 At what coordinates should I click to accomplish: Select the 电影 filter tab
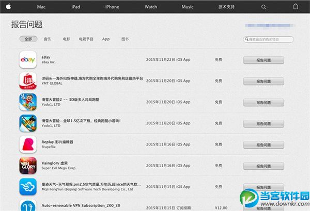67,39
